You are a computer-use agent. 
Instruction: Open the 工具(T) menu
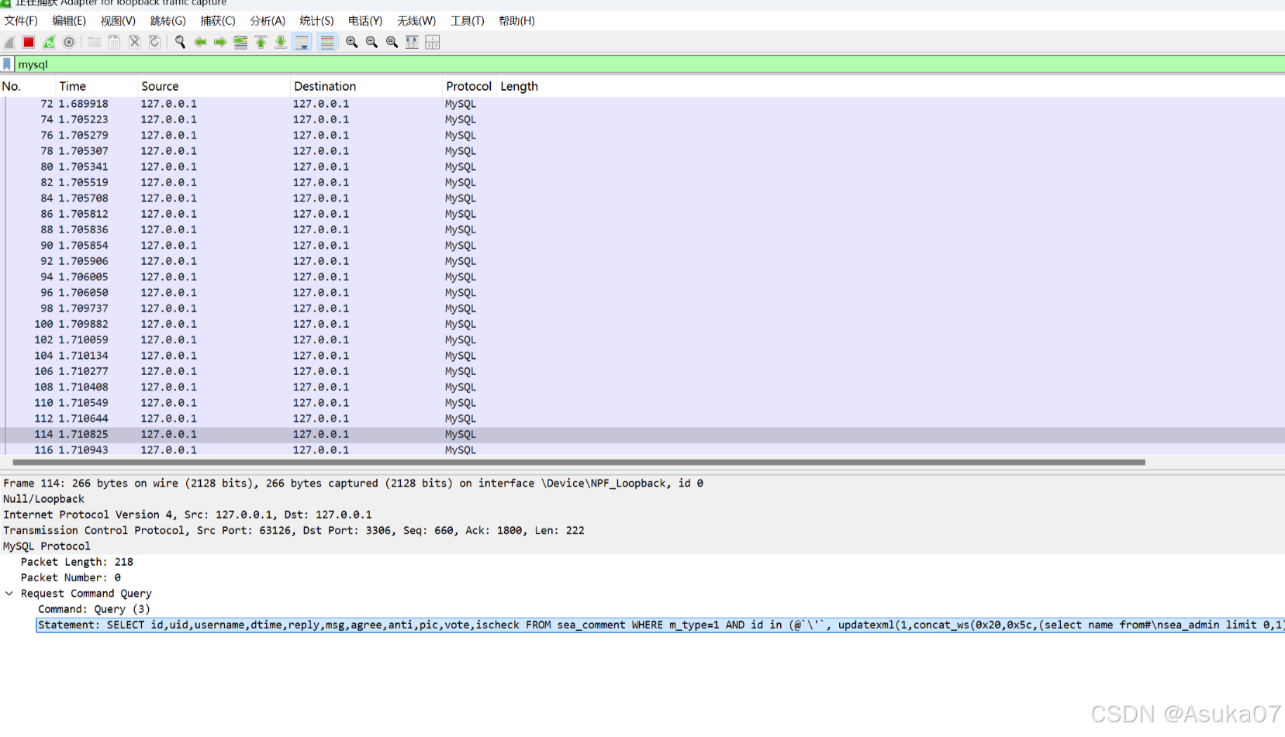coord(468,21)
